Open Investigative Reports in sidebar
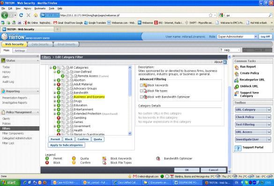 (15, 103)
